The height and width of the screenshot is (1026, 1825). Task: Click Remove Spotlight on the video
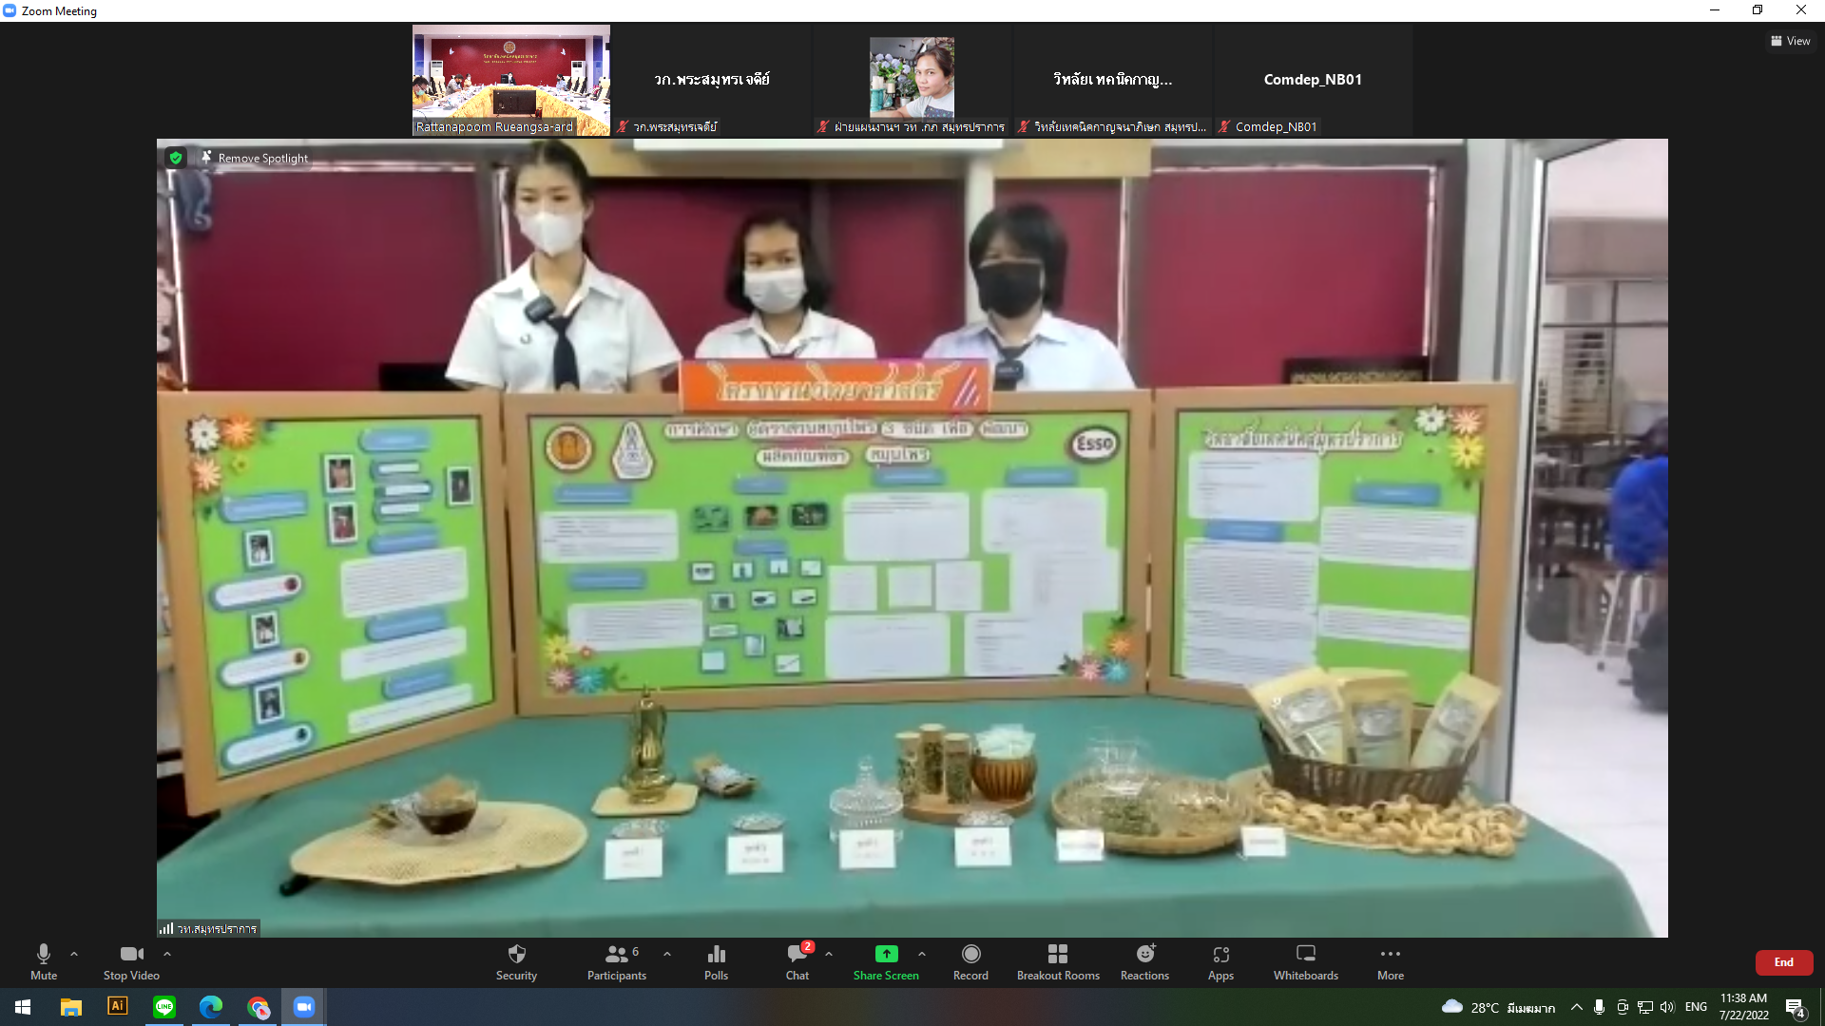[255, 158]
